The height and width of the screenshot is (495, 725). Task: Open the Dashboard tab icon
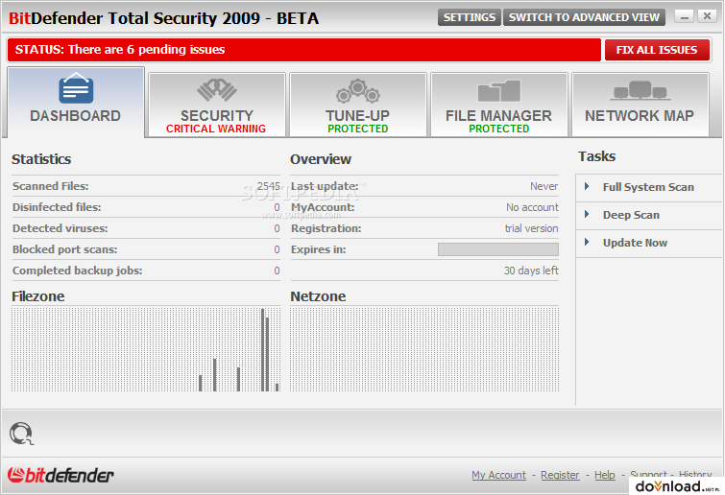click(76, 87)
